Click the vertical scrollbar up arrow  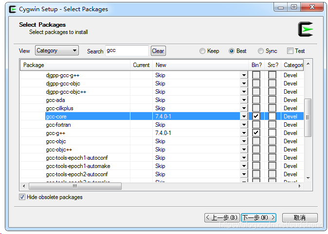click(x=308, y=64)
